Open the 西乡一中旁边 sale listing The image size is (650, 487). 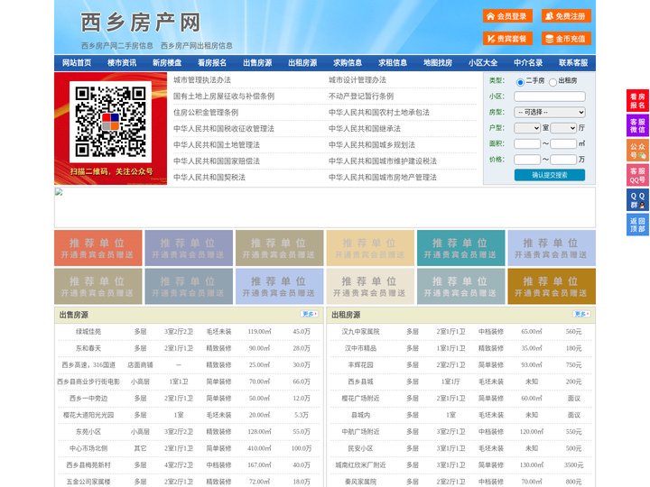tap(88, 399)
